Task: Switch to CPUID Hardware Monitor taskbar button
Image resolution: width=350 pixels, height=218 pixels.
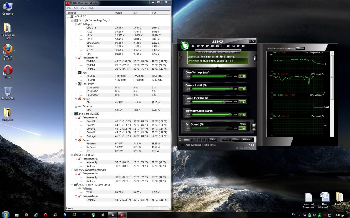Action: pos(122,215)
